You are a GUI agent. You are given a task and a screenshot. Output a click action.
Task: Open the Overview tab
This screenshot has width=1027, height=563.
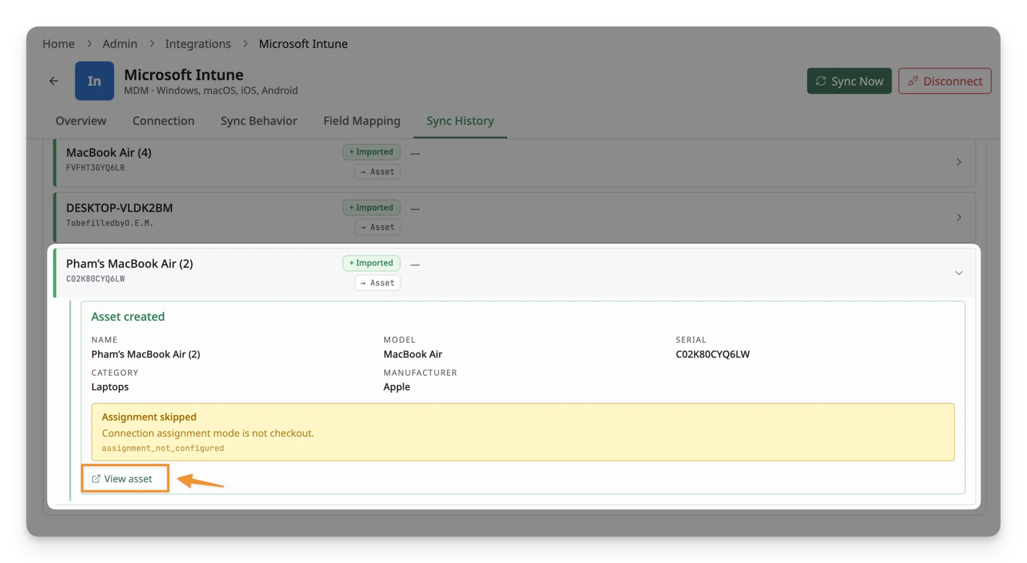pos(81,121)
